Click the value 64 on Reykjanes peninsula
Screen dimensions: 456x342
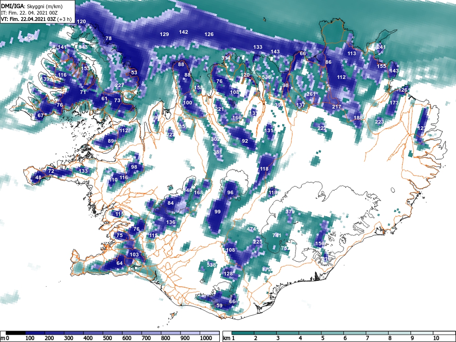119,263
